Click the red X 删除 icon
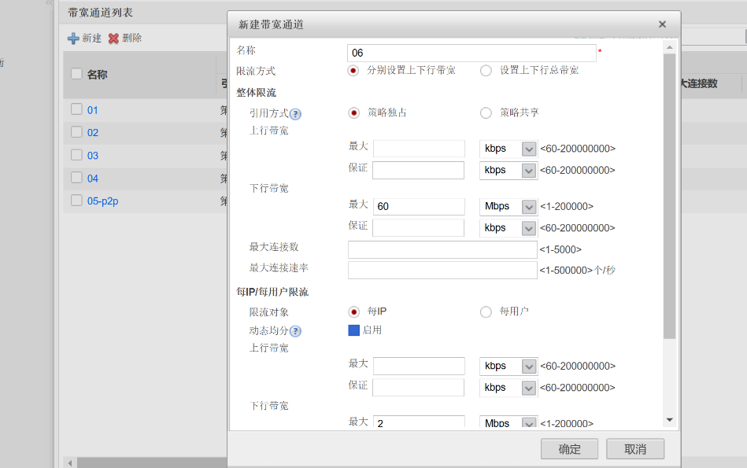The image size is (747, 468). click(113, 39)
